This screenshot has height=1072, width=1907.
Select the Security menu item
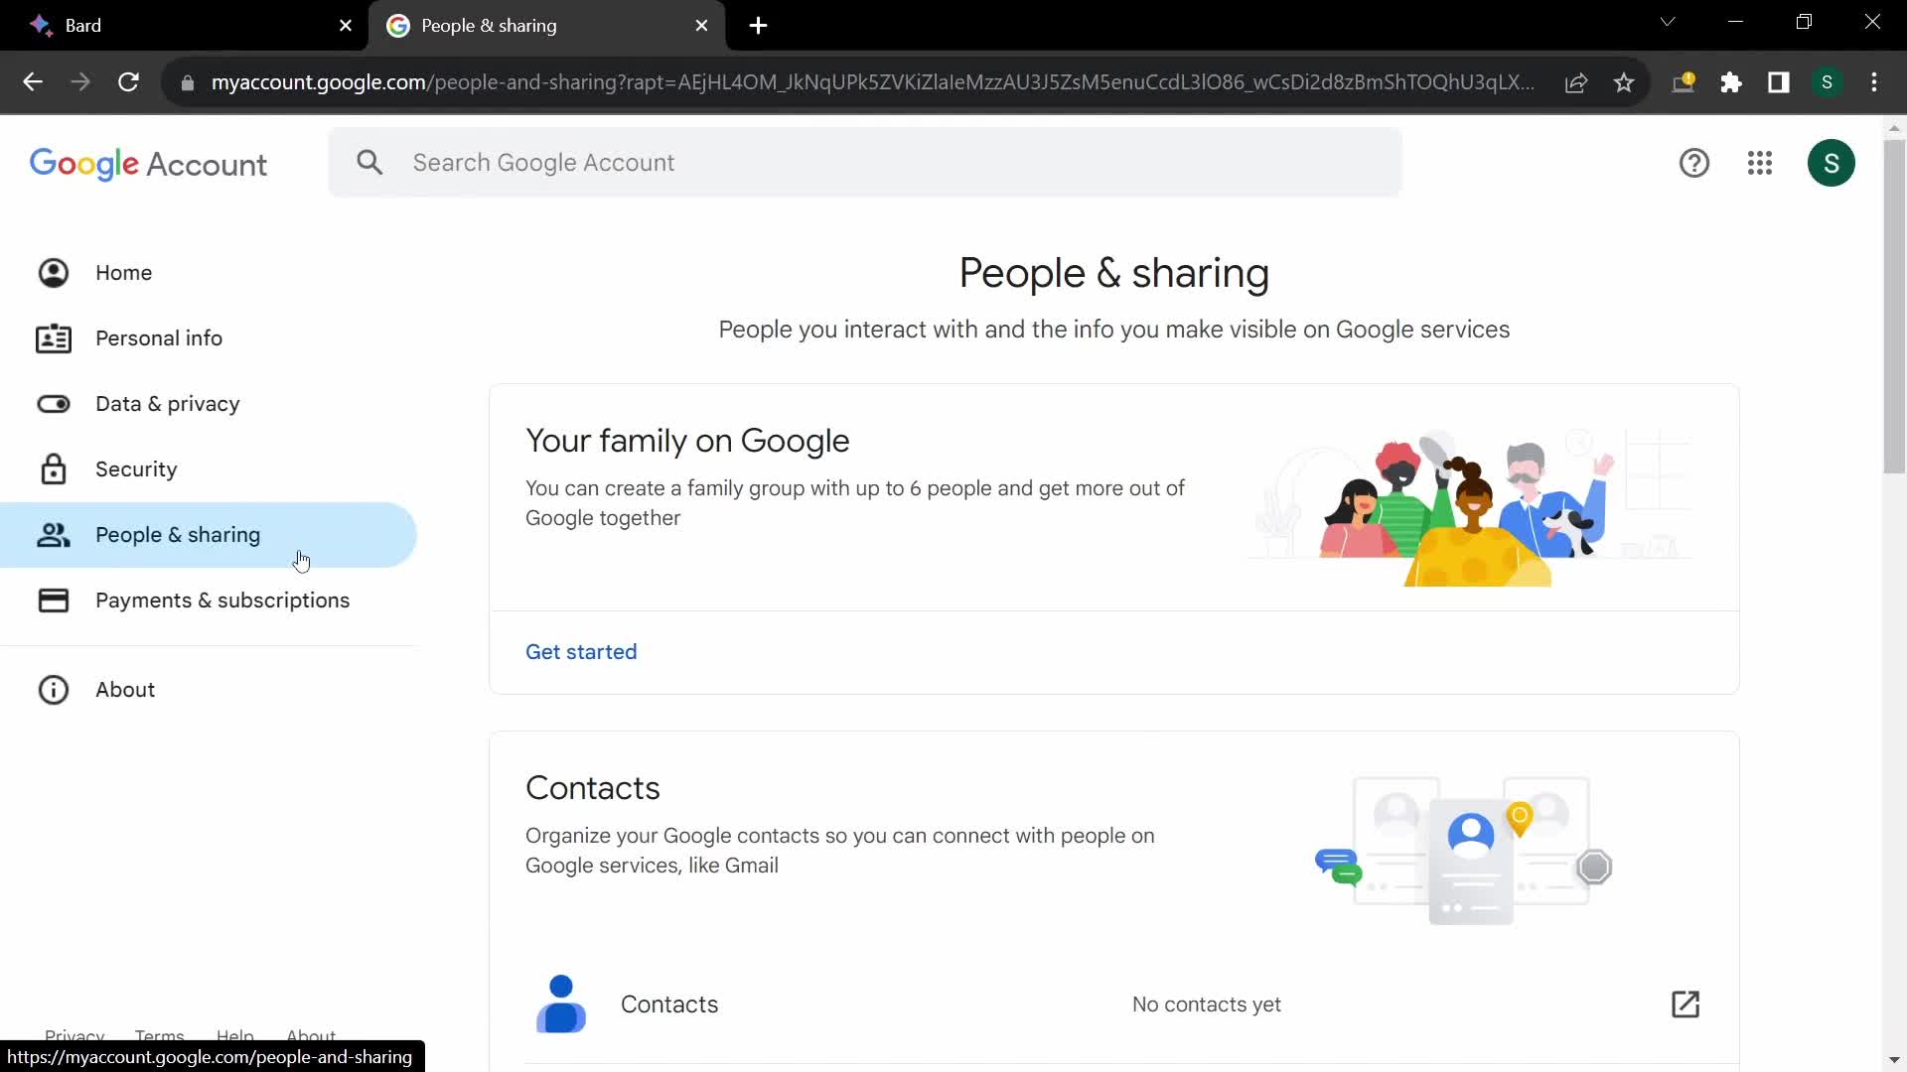click(136, 469)
